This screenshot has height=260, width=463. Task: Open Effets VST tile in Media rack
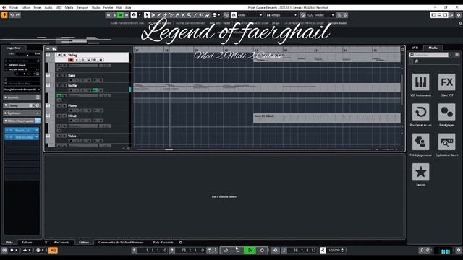pos(446,82)
